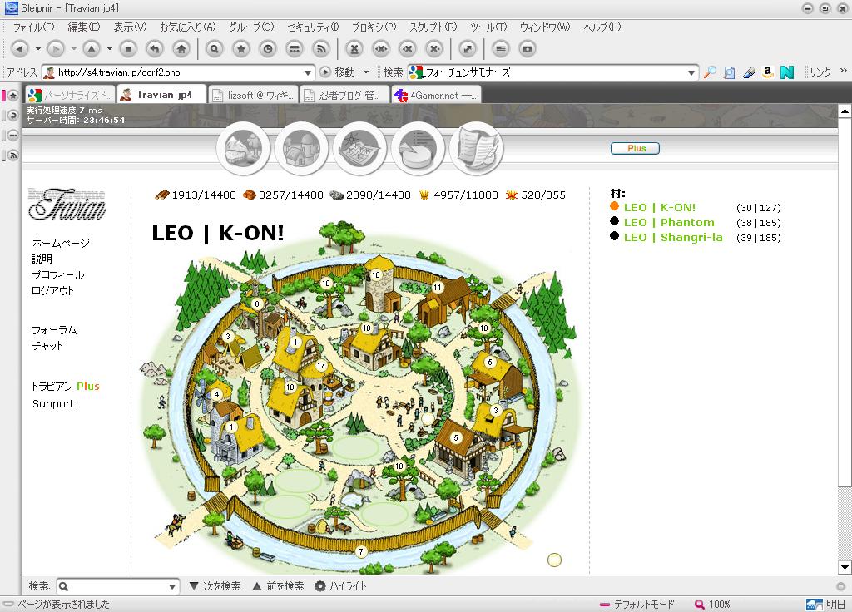The image size is (852, 612).
Task: Open the セキュリティ menu
Action: pyautogui.click(x=313, y=27)
